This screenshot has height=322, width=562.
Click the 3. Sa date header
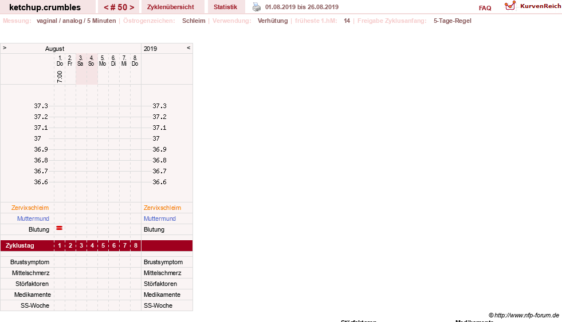click(x=80, y=61)
